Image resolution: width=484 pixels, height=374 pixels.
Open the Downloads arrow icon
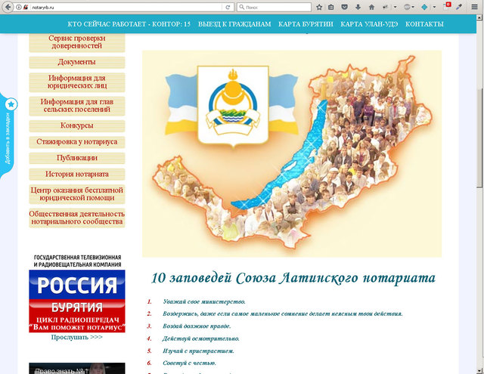(x=358, y=7)
